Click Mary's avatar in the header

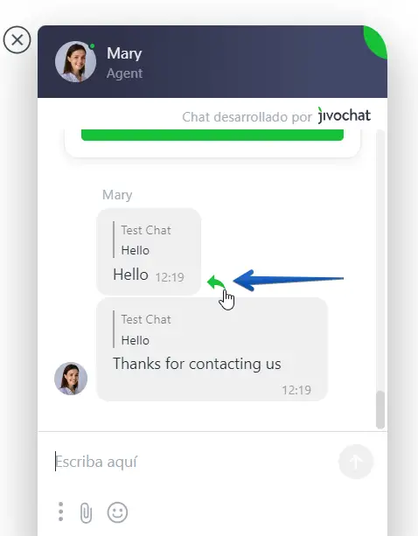[x=75, y=62]
